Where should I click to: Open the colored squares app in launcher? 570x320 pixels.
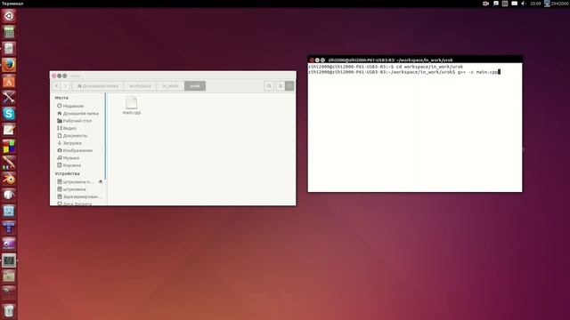9,146
